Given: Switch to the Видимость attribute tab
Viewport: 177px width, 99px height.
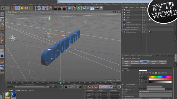Looking at the screenshot, I should click(x=162, y=61).
